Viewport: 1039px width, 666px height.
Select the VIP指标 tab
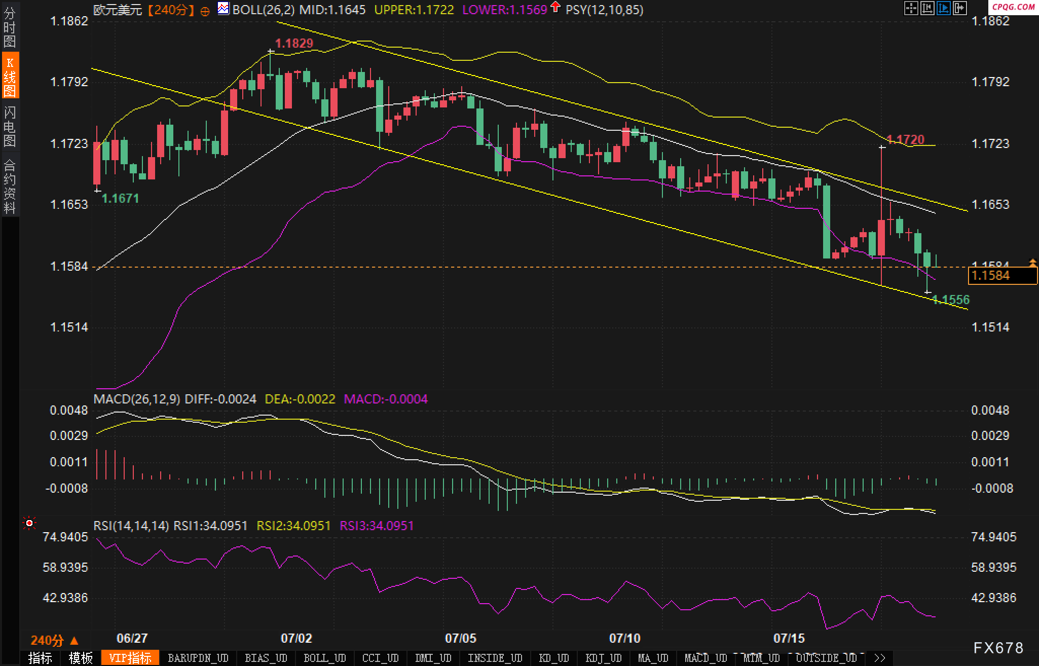(130, 658)
